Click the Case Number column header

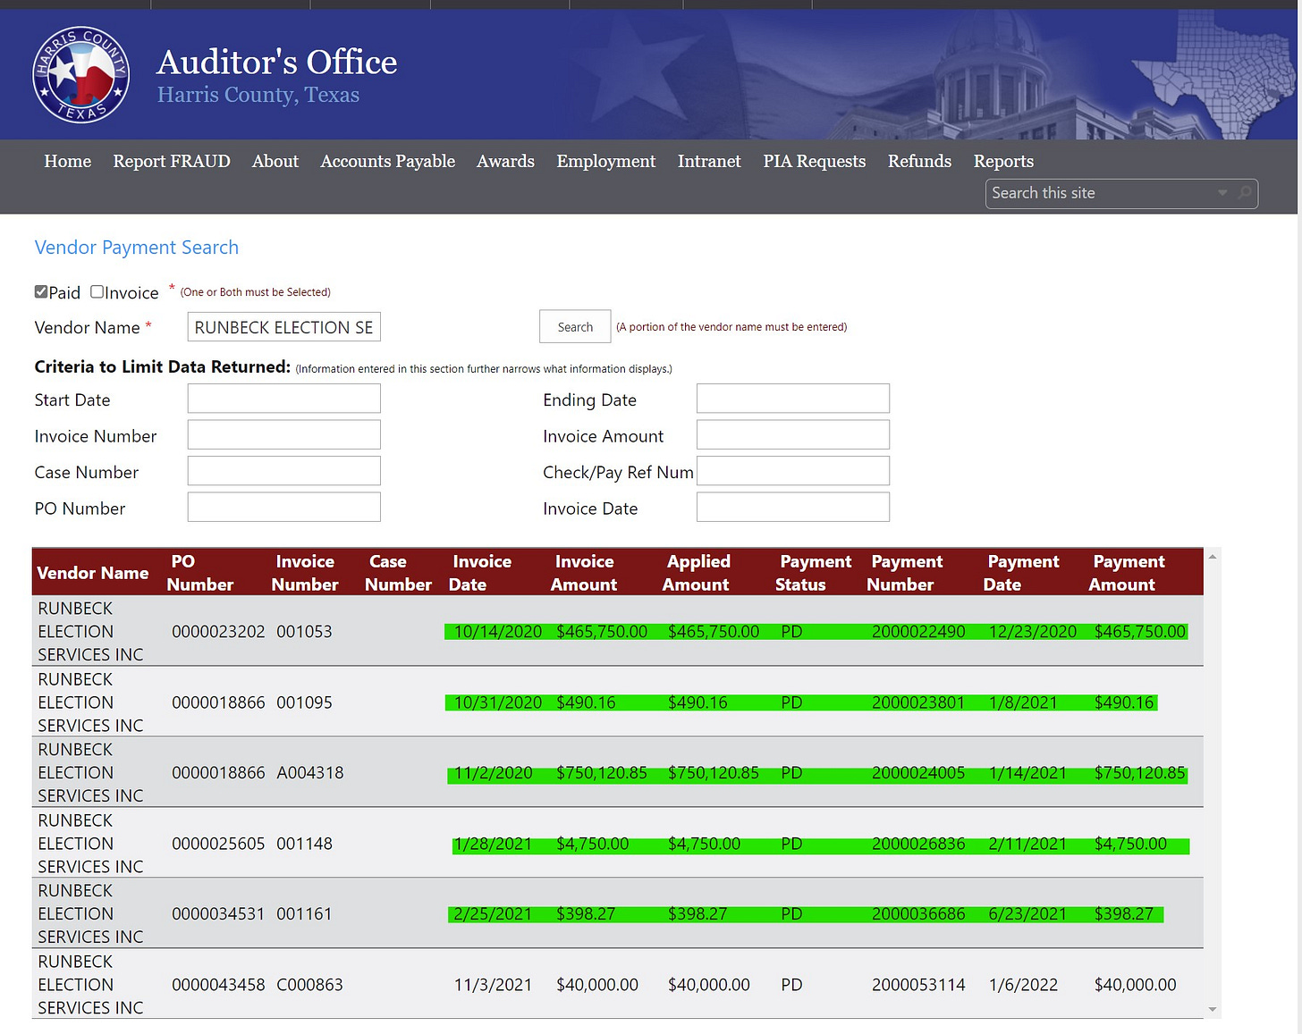[x=398, y=573]
